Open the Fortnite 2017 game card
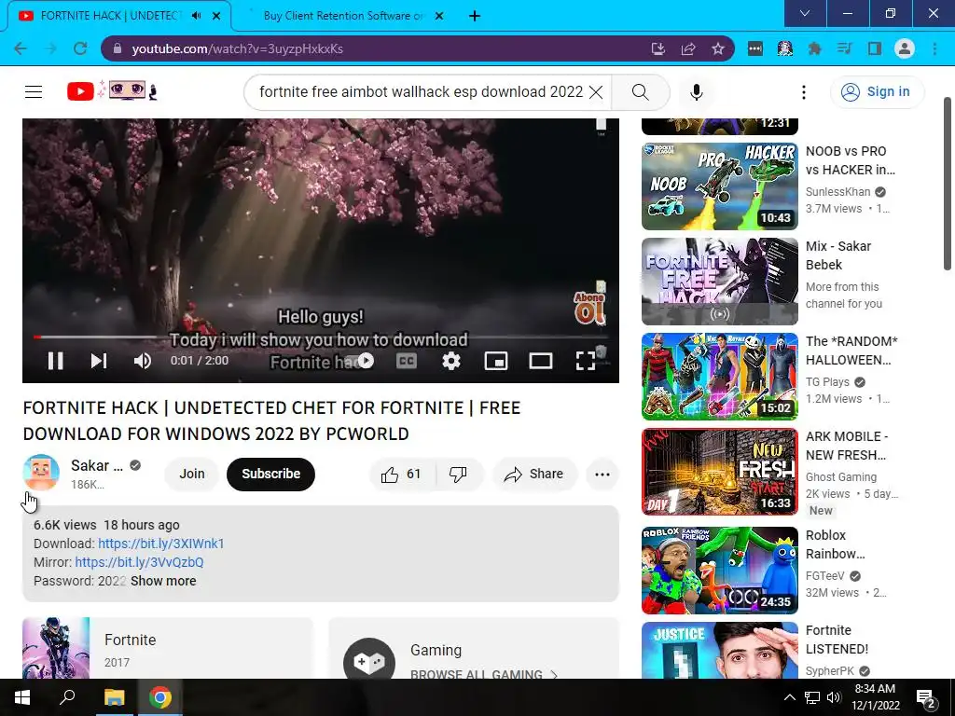The image size is (955, 716). coord(168,648)
